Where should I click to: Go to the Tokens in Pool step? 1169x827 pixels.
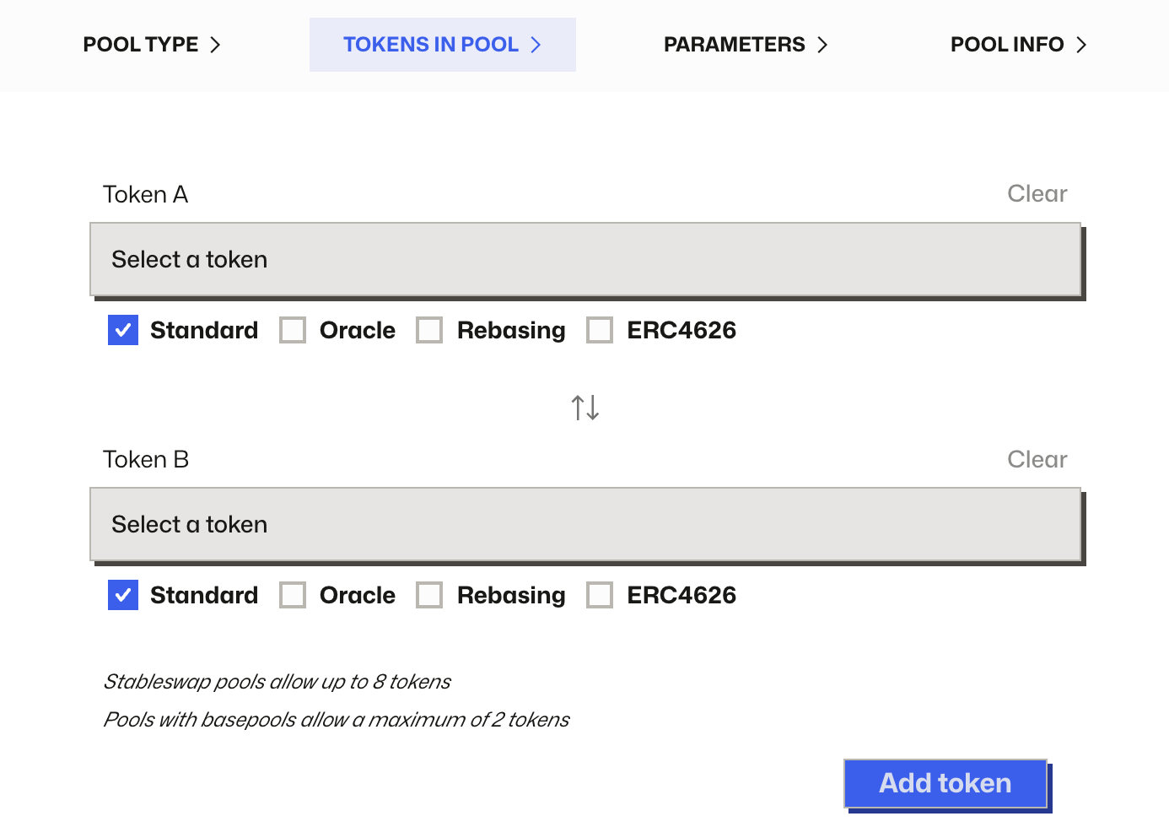[x=442, y=45]
